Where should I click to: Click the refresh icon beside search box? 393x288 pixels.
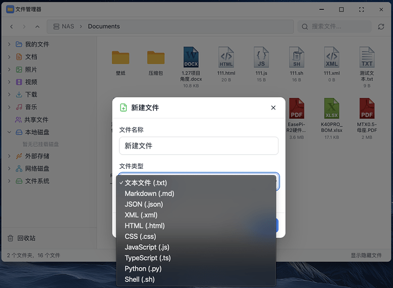tap(381, 26)
